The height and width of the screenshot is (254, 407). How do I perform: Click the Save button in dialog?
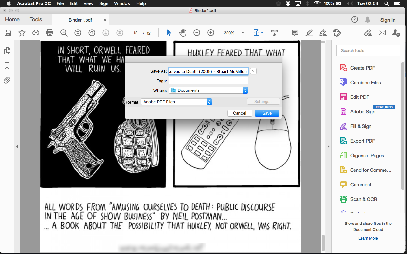point(267,113)
